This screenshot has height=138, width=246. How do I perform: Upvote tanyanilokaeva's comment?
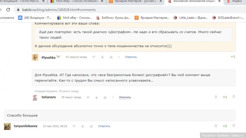click(x=216, y=126)
